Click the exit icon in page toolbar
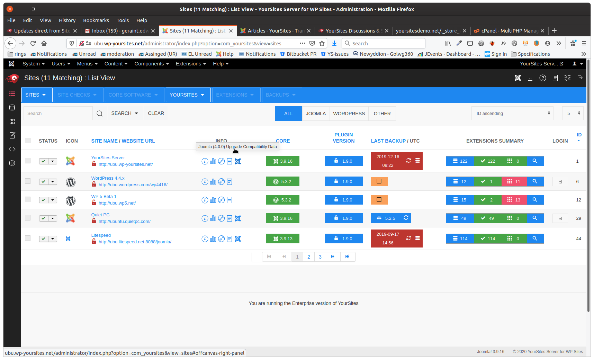 click(580, 78)
